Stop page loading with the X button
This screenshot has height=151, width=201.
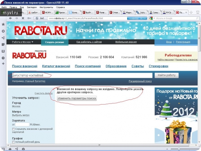[23, 18]
